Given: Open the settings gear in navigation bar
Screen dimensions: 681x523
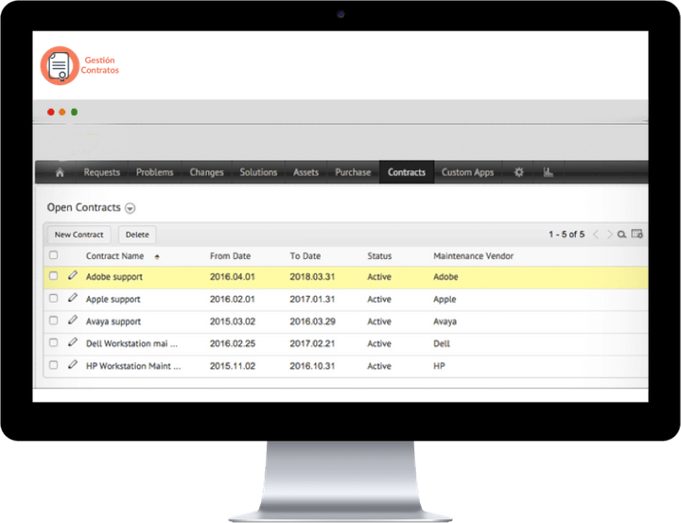Looking at the screenshot, I should tap(518, 172).
